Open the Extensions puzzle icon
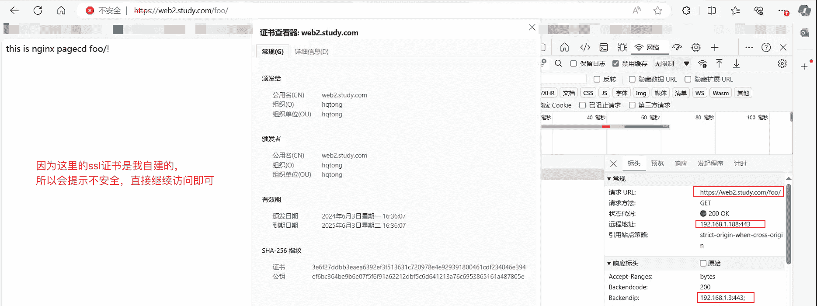Image resolution: width=817 pixels, height=306 pixels. (x=686, y=10)
